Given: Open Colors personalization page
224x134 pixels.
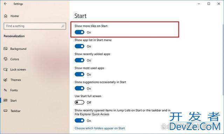Looking at the screenshot, I should (x=15, y=59).
